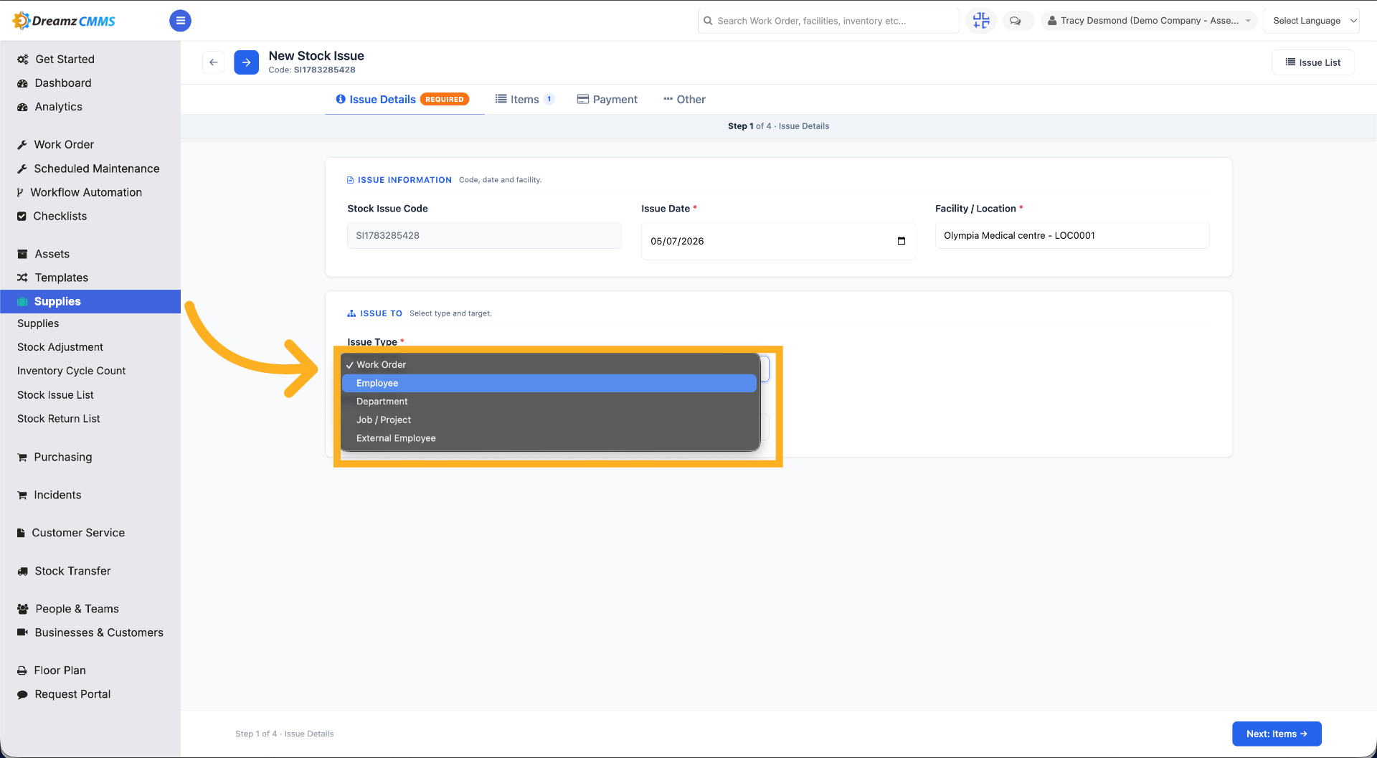1377x758 pixels.
Task: Click the Purchasing cart icon
Action: click(x=22, y=458)
